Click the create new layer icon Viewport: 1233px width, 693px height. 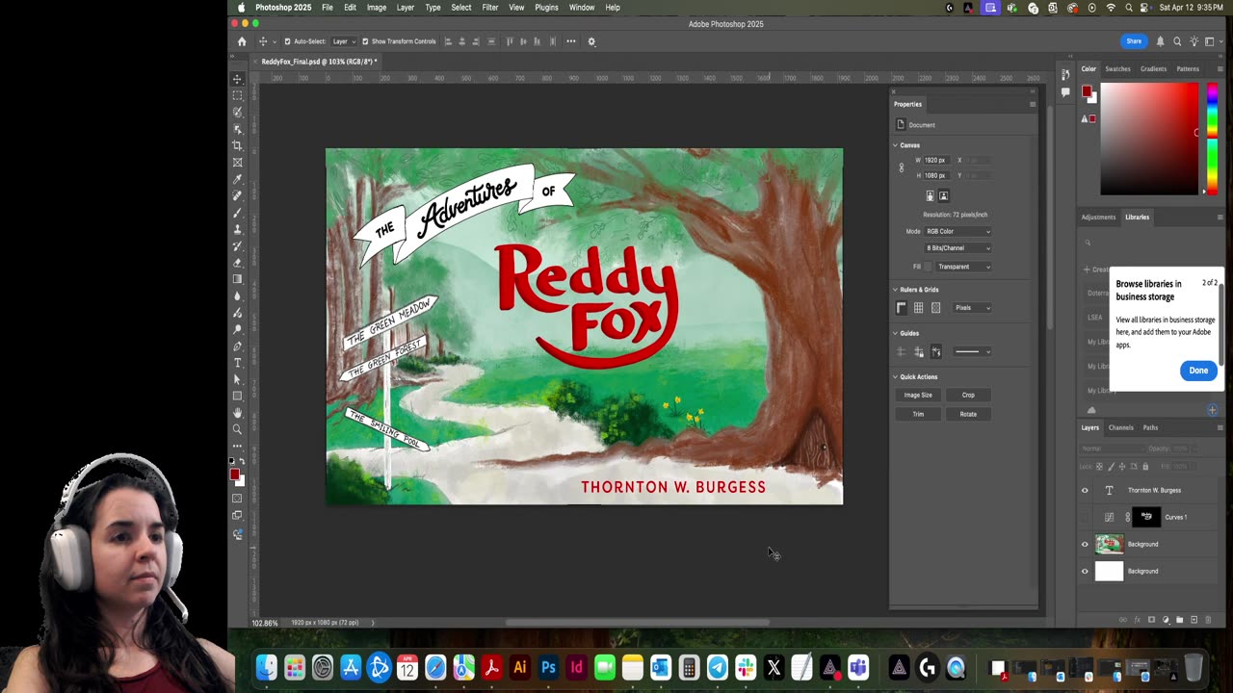[1194, 620]
